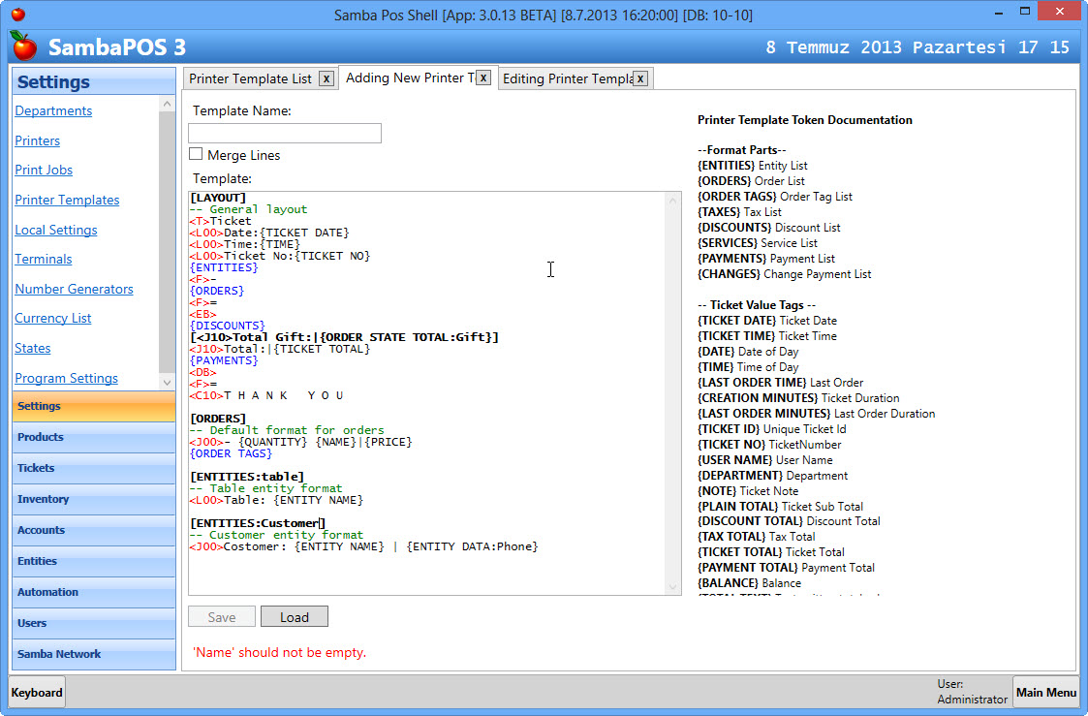Show the on-screen Keyboard

tap(37, 692)
